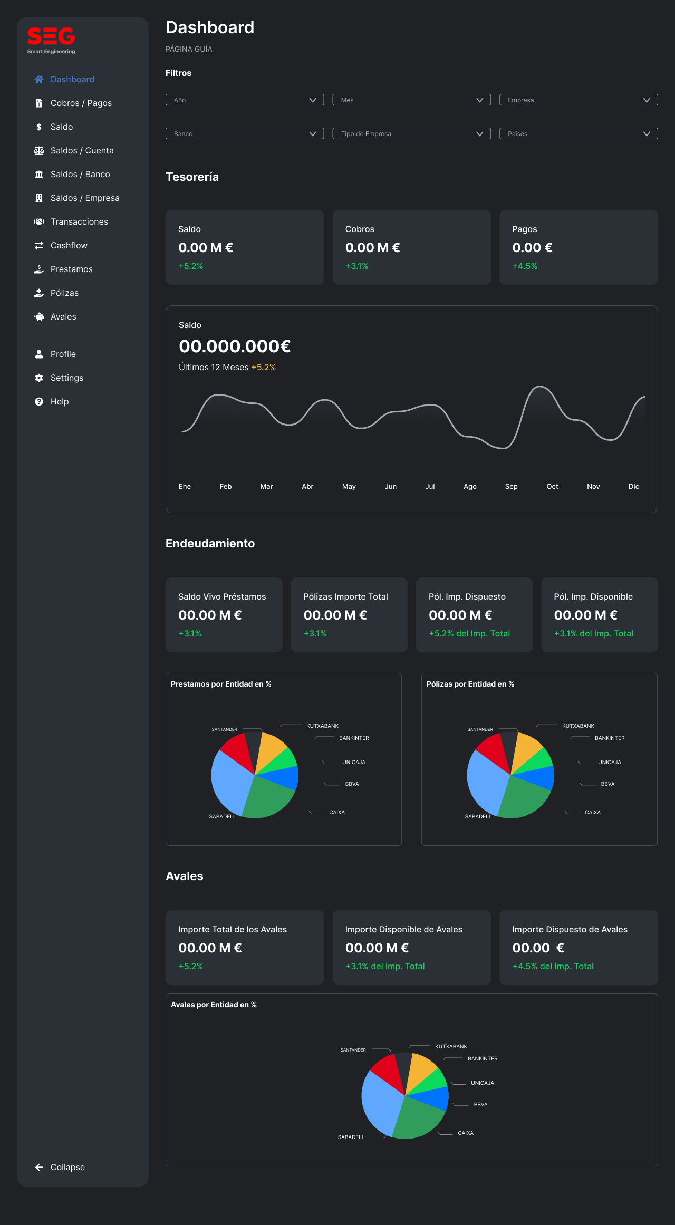The width and height of the screenshot is (675, 1225).
Task: Click the SEG Smart Engineering logo
Action: (x=51, y=40)
